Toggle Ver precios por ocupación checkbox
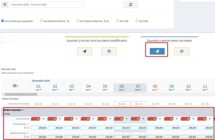This screenshot has height=140, width=215. [3, 21]
